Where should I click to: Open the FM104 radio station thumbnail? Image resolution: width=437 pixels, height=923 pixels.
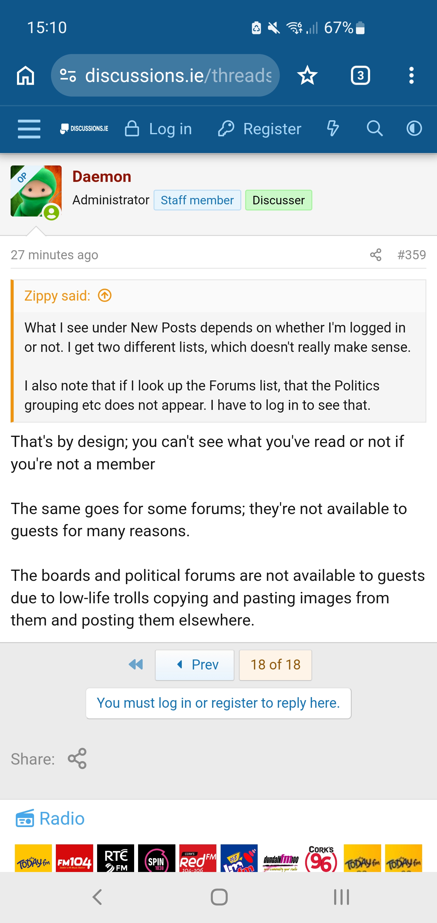75,858
